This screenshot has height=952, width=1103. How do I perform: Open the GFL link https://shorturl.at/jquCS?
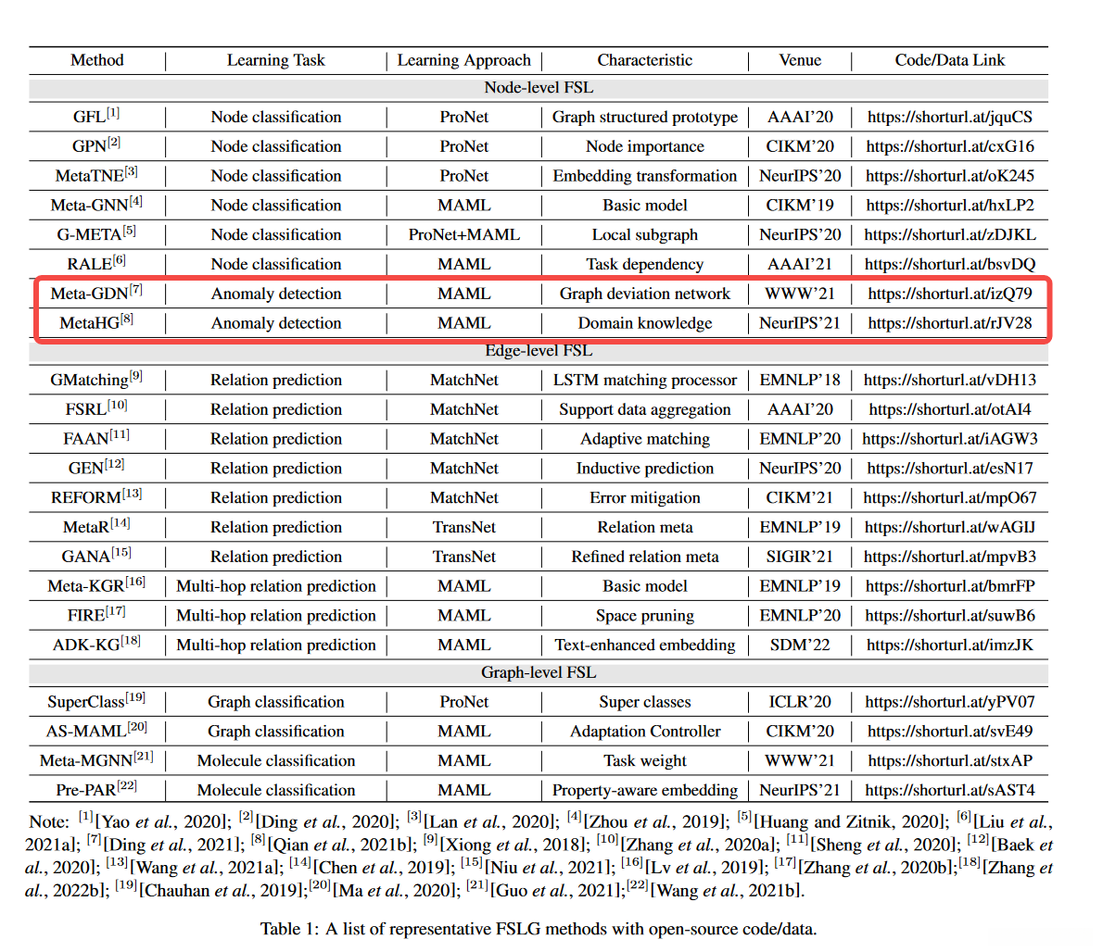tap(950, 117)
